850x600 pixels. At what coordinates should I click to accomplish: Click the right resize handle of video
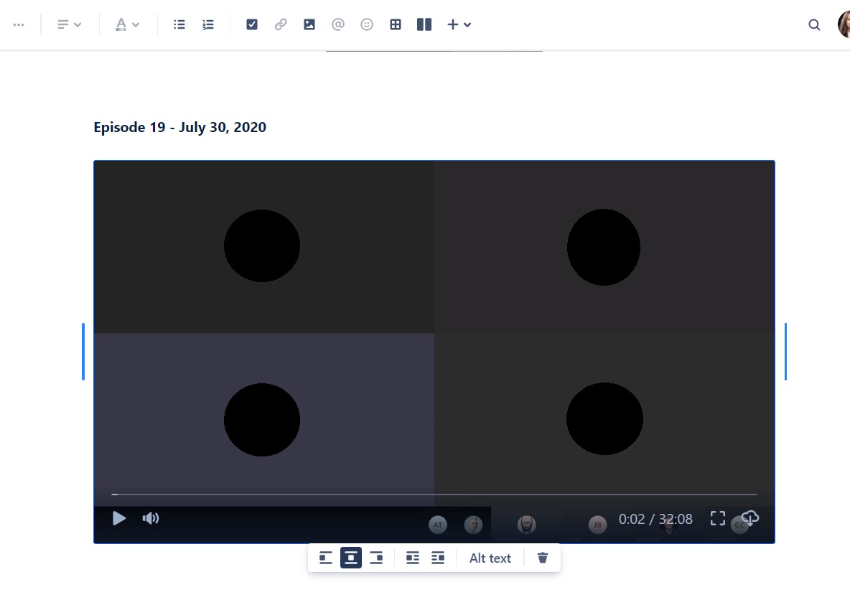[785, 352]
